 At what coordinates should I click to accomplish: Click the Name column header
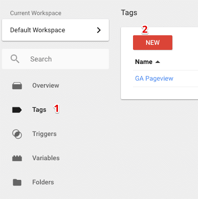144,62
